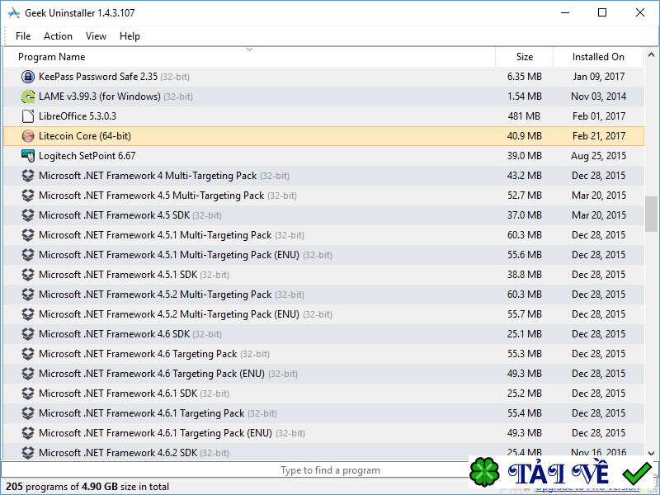Image resolution: width=660 pixels, height=495 pixels.
Task: Select the Logitech SetPoint mouse icon
Action: click(x=28, y=155)
